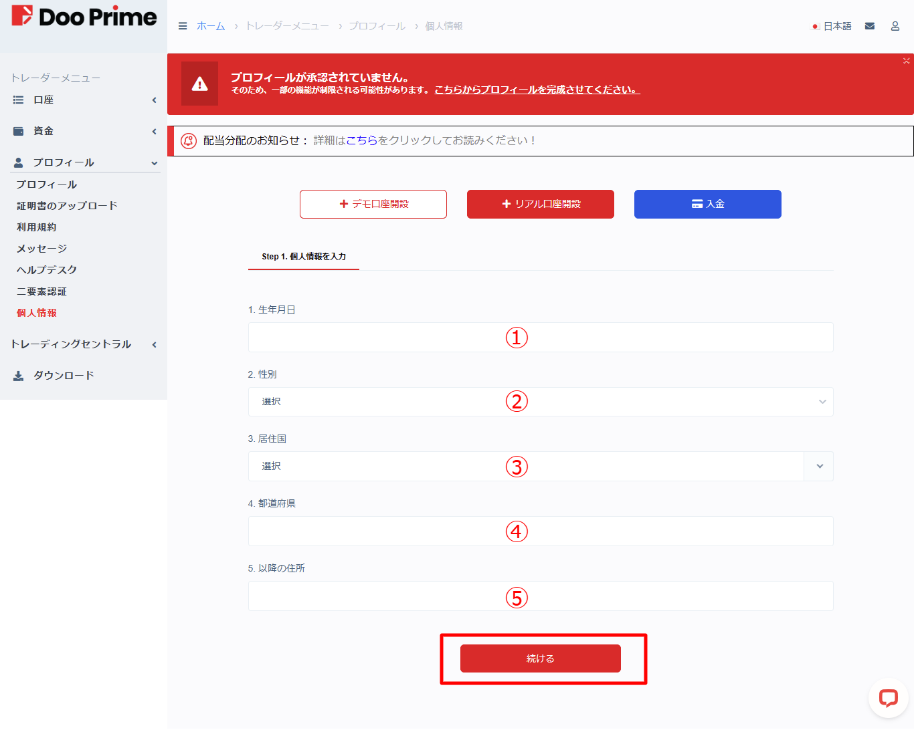
Task: Open the live chat bubble
Action: 889,698
